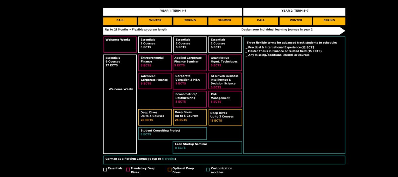Viewport: 398px width, 177px height.
Task: Click 'Deep Dives Up to 3 Courses' box
Action: point(225,117)
